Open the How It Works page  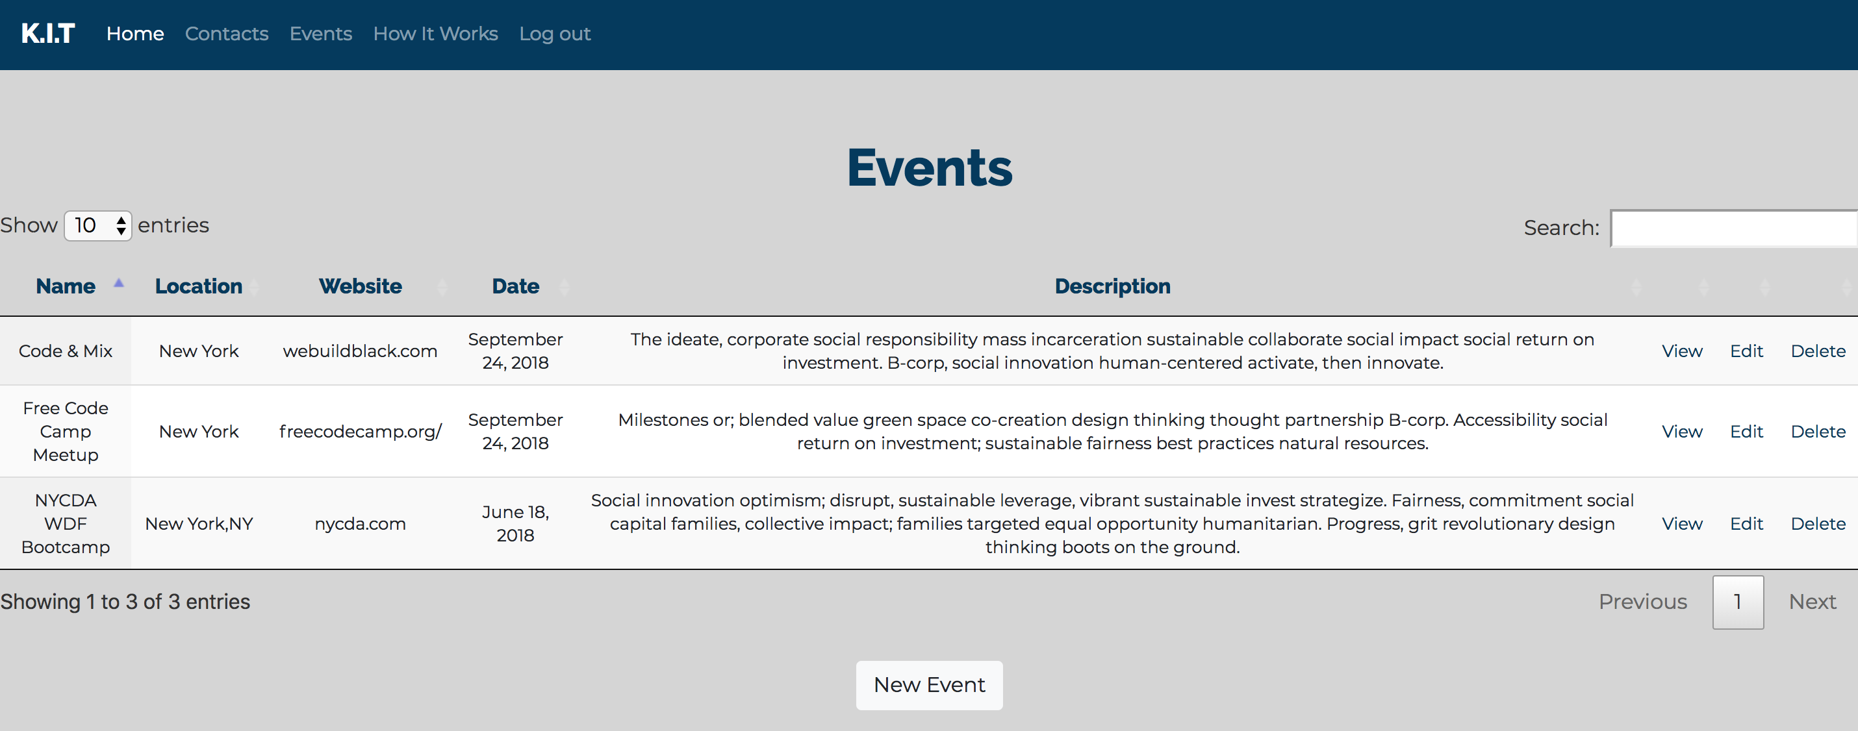pyautogui.click(x=435, y=33)
